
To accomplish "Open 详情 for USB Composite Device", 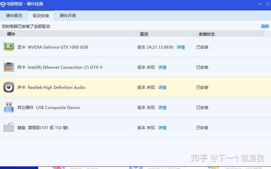I will pyautogui.click(x=162, y=108).
